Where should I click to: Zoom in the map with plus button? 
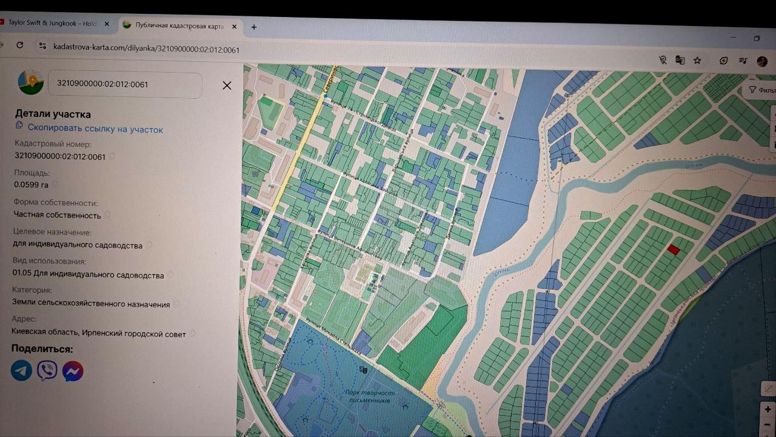coord(768,410)
